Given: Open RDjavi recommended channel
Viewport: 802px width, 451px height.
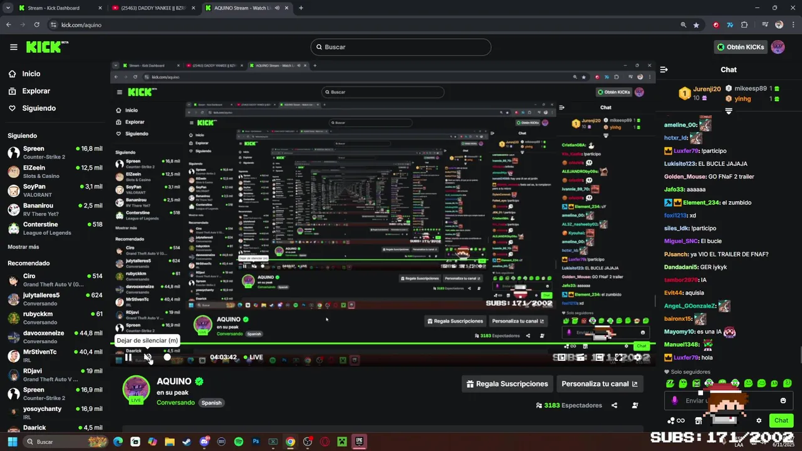Looking at the screenshot, I should point(55,375).
